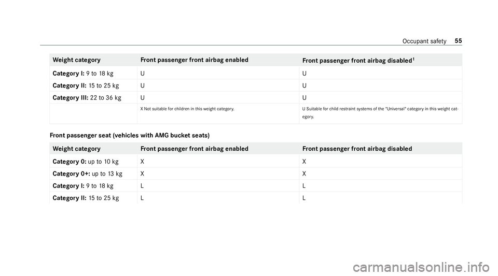
Task: Click Front passenger front airbag disabled footnote header
Action: point(358,60)
